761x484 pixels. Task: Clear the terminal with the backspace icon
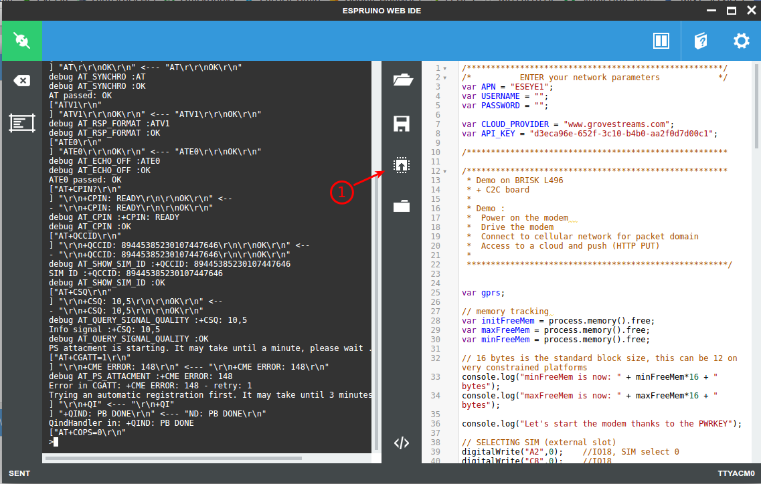(x=21, y=81)
